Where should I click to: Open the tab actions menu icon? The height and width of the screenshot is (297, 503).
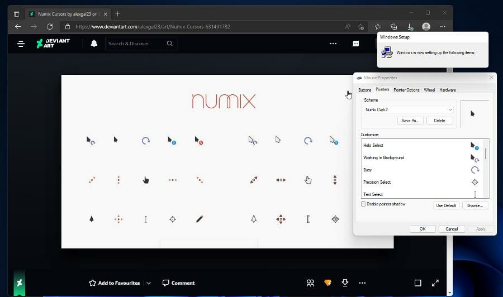(x=16, y=14)
